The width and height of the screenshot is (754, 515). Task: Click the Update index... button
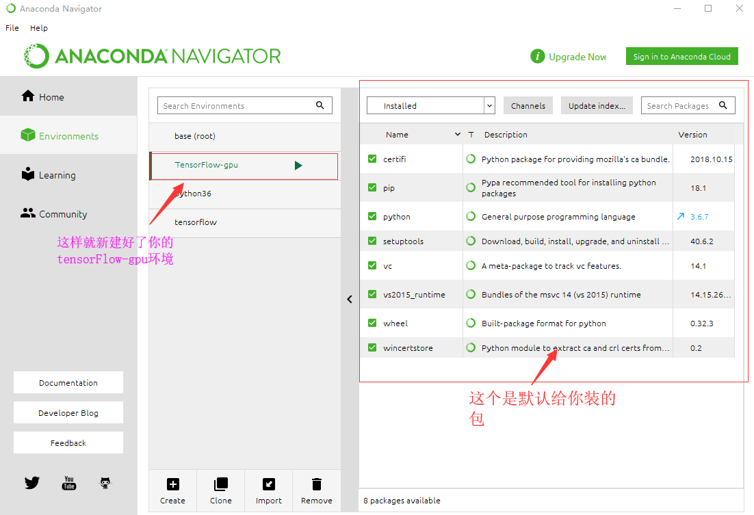tap(597, 105)
